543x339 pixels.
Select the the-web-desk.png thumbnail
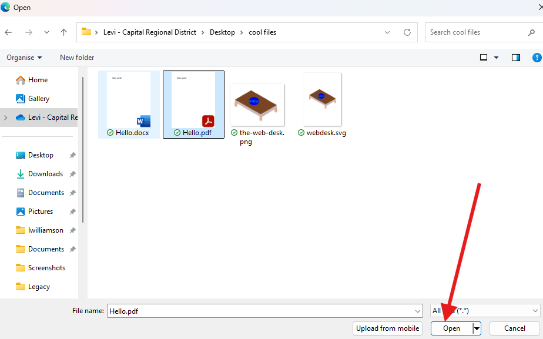coord(257,105)
